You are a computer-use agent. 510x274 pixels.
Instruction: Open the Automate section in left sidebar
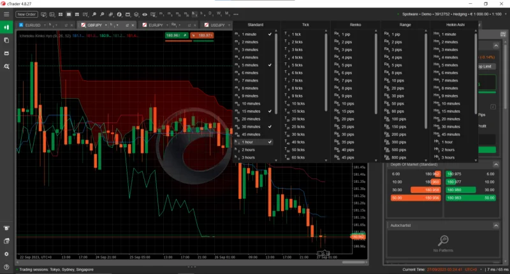[x=6, y=53]
